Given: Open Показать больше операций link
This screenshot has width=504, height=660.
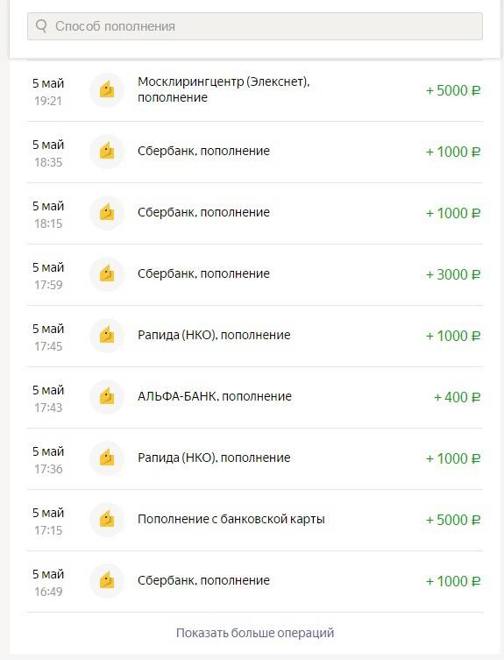Looking at the screenshot, I should 255,633.
